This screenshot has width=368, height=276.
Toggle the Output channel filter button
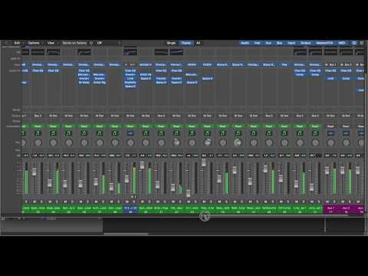[305, 43]
